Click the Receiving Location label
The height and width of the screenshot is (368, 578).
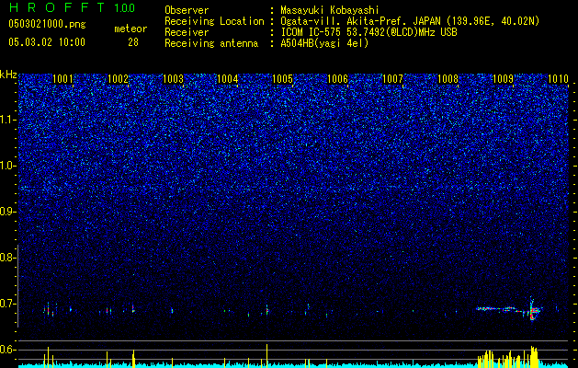(214, 21)
